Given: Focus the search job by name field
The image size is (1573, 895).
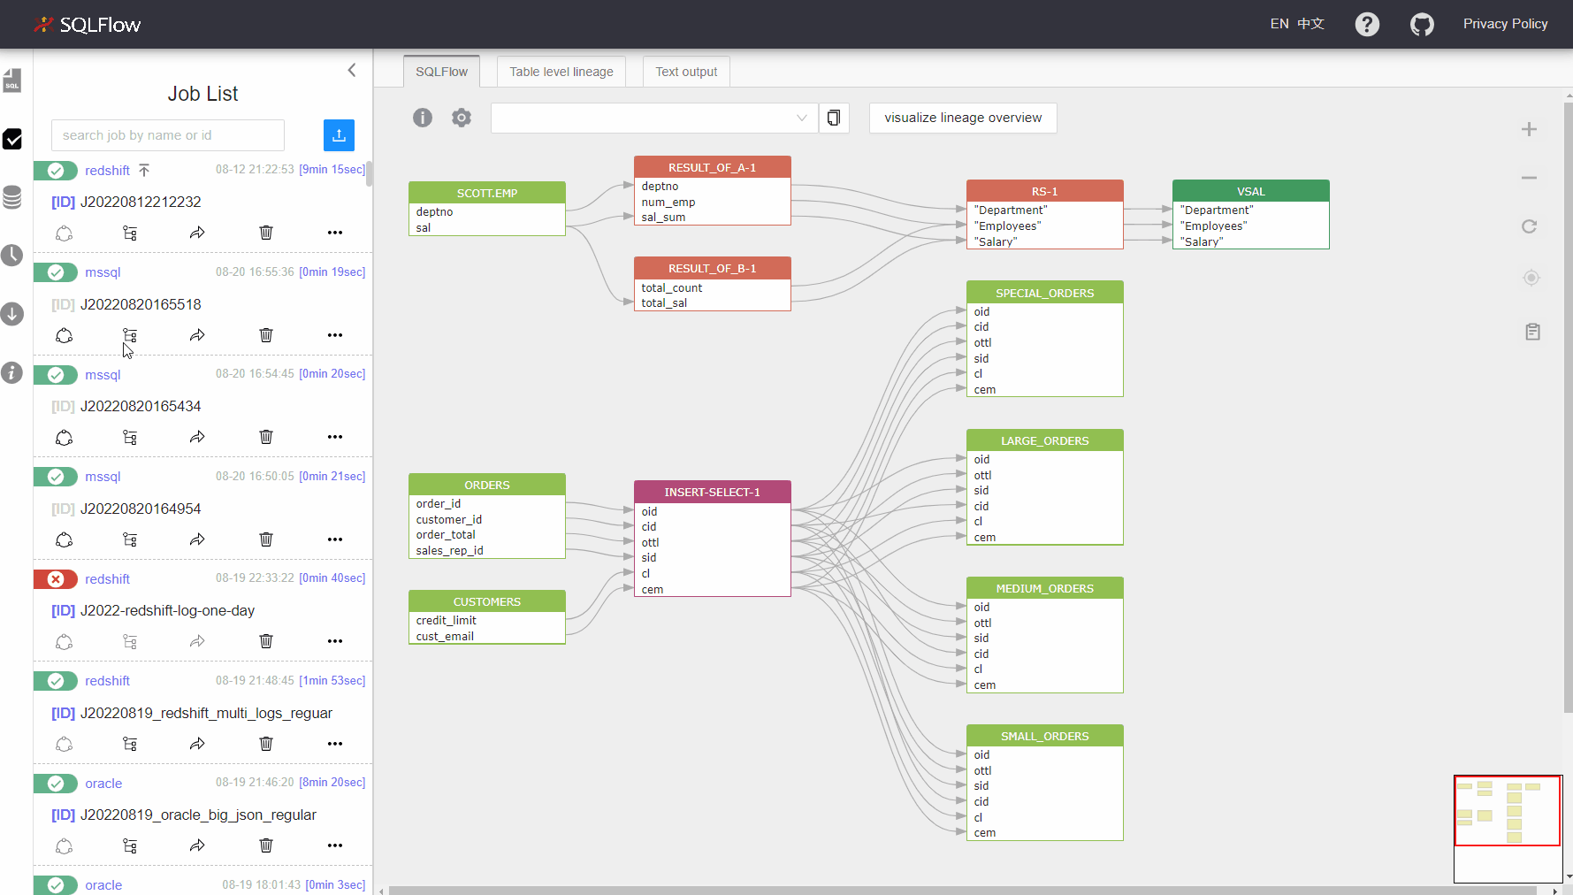Looking at the screenshot, I should (x=168, y=135).
